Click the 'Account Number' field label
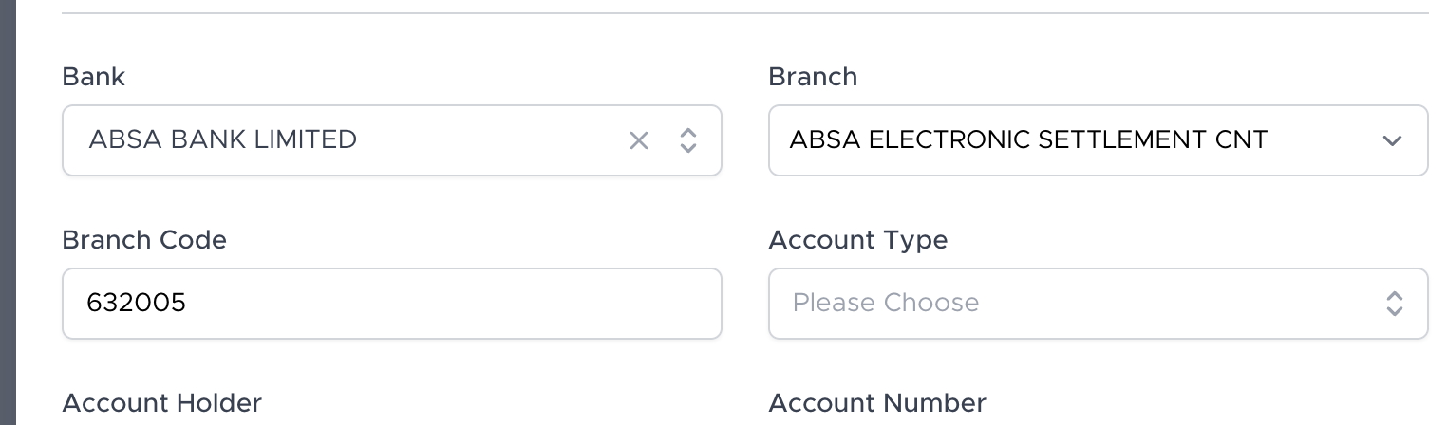 [876, 403]
